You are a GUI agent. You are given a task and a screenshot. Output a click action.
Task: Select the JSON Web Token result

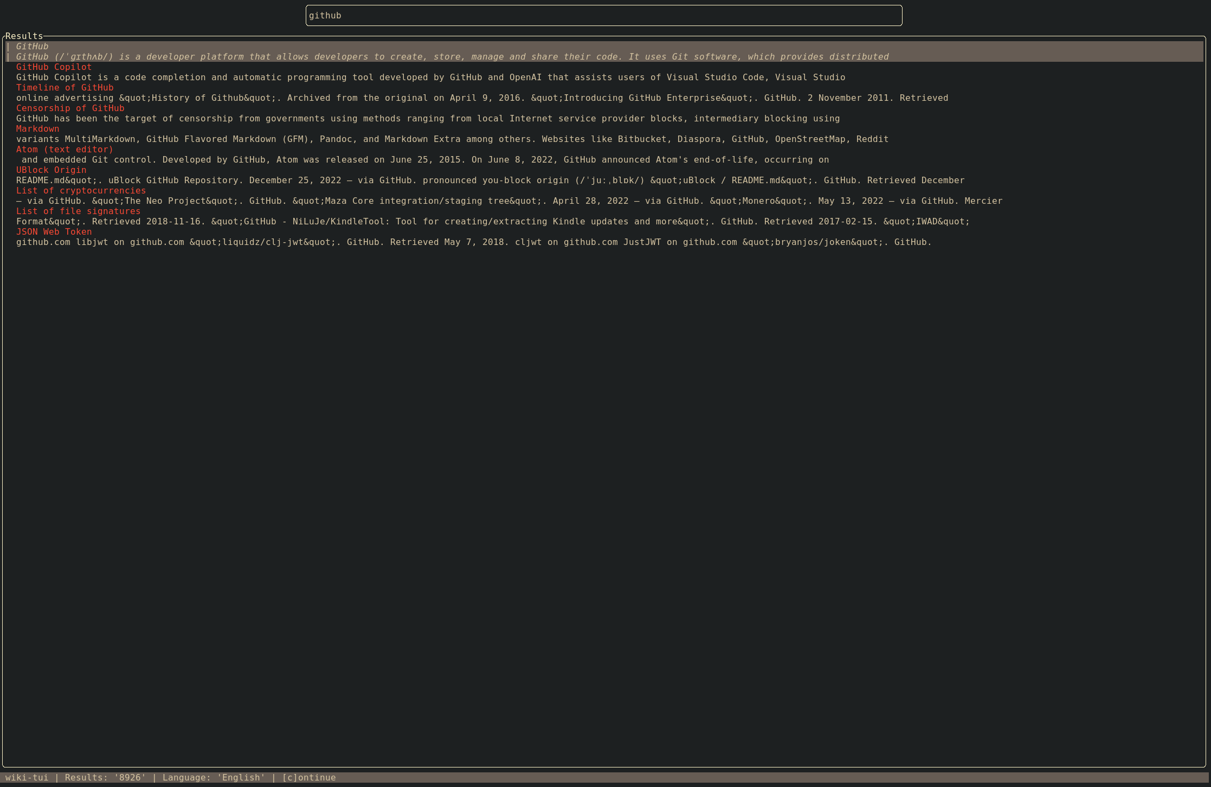tap(54, 232)
